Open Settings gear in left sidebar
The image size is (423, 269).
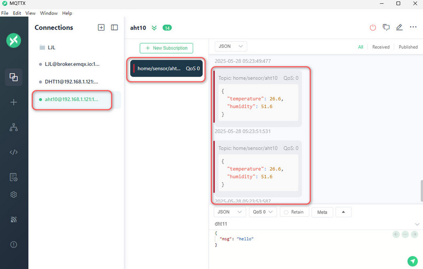pos(14,194)
